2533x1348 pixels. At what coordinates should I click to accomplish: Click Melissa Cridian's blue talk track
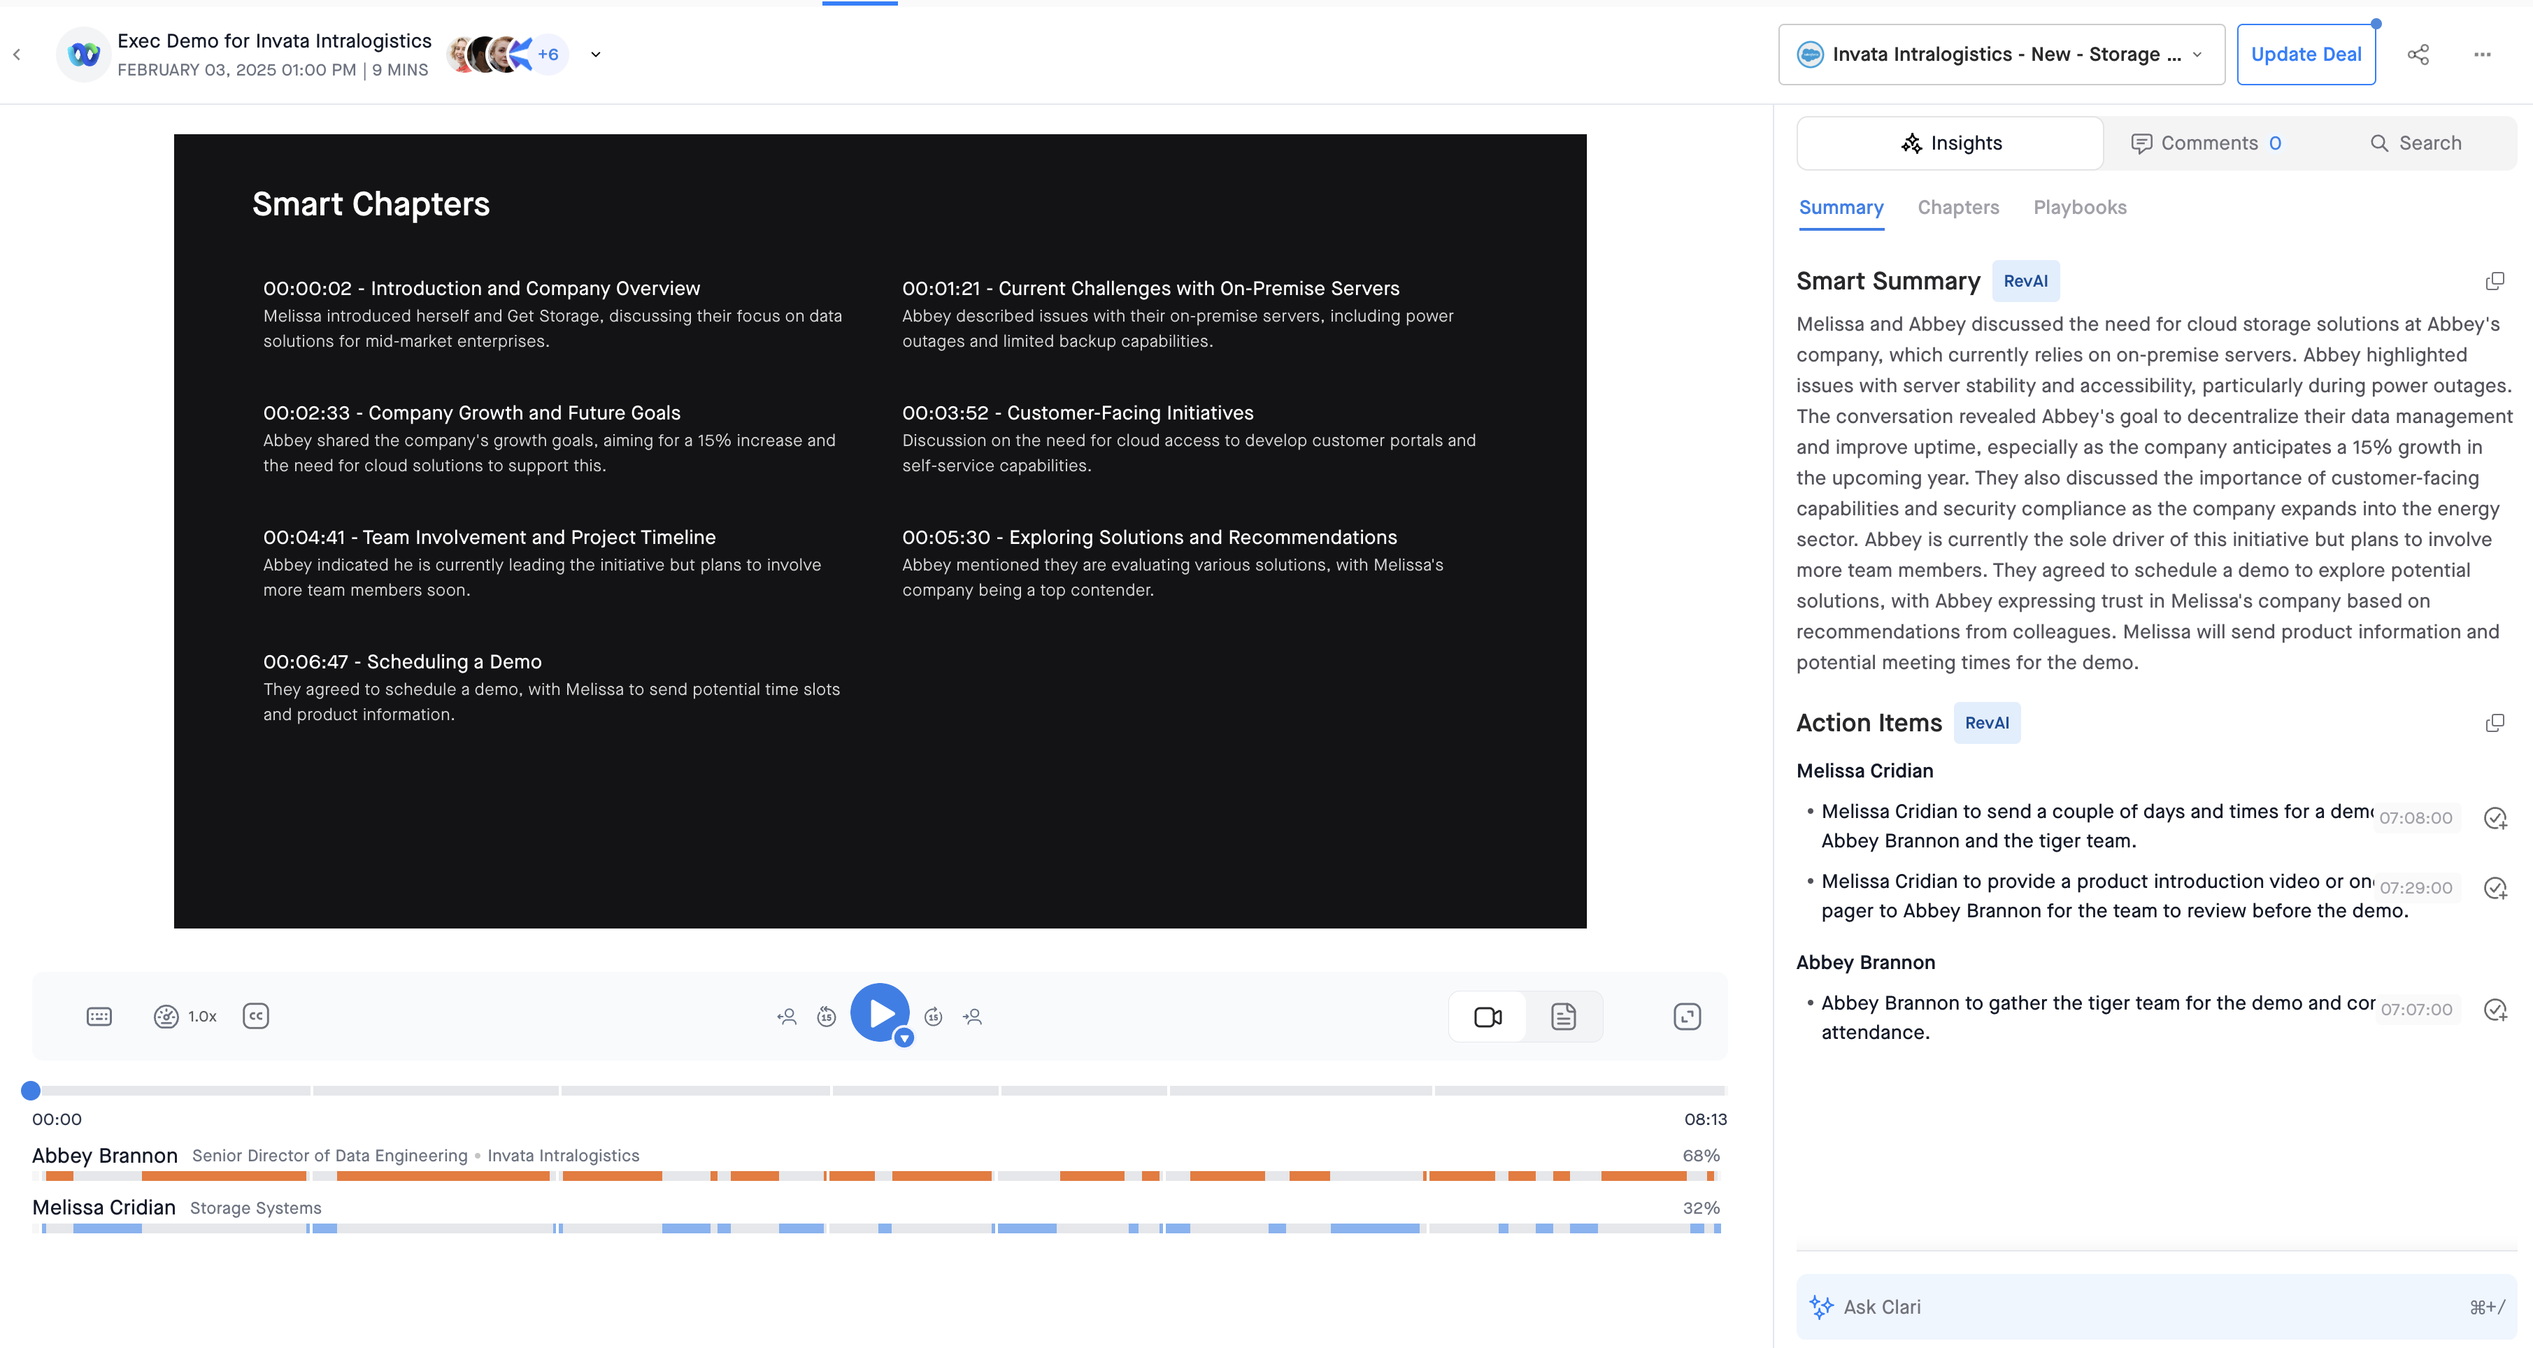[876, 1228]
